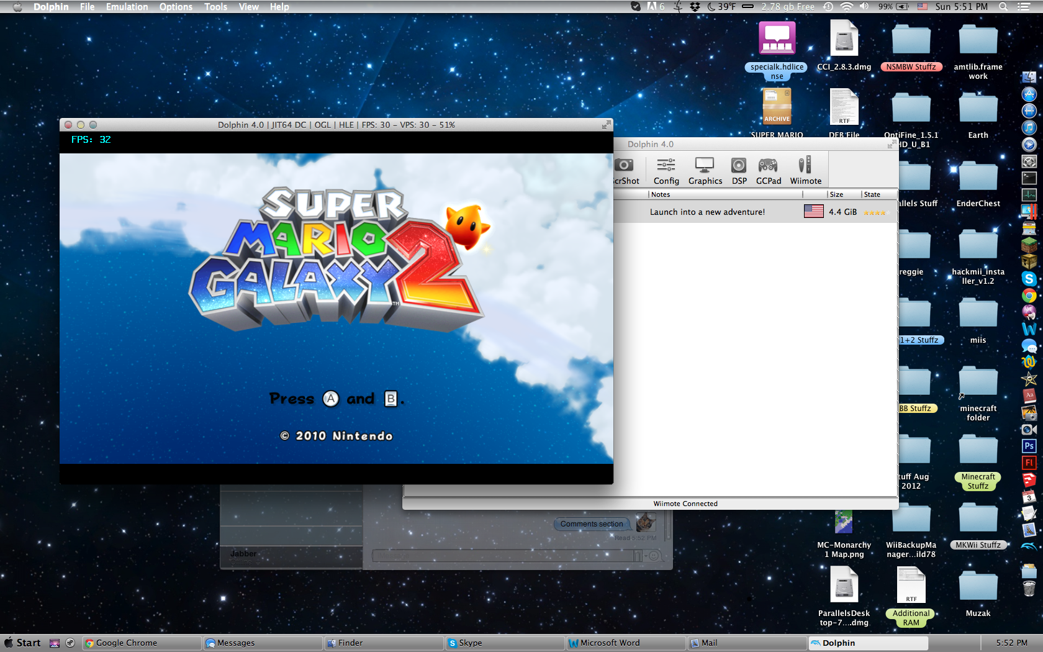
Task: Sort game list by Size column
Action: [x=837, y=194]
